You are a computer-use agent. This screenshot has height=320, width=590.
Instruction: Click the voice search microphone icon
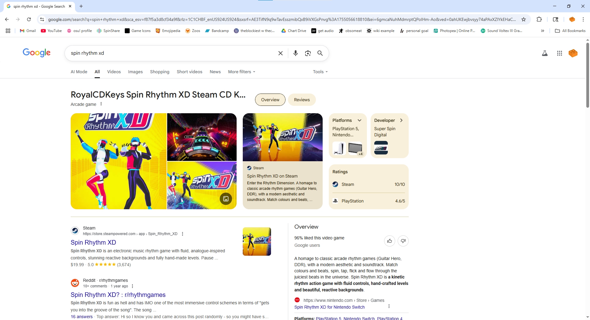(295, 53)
